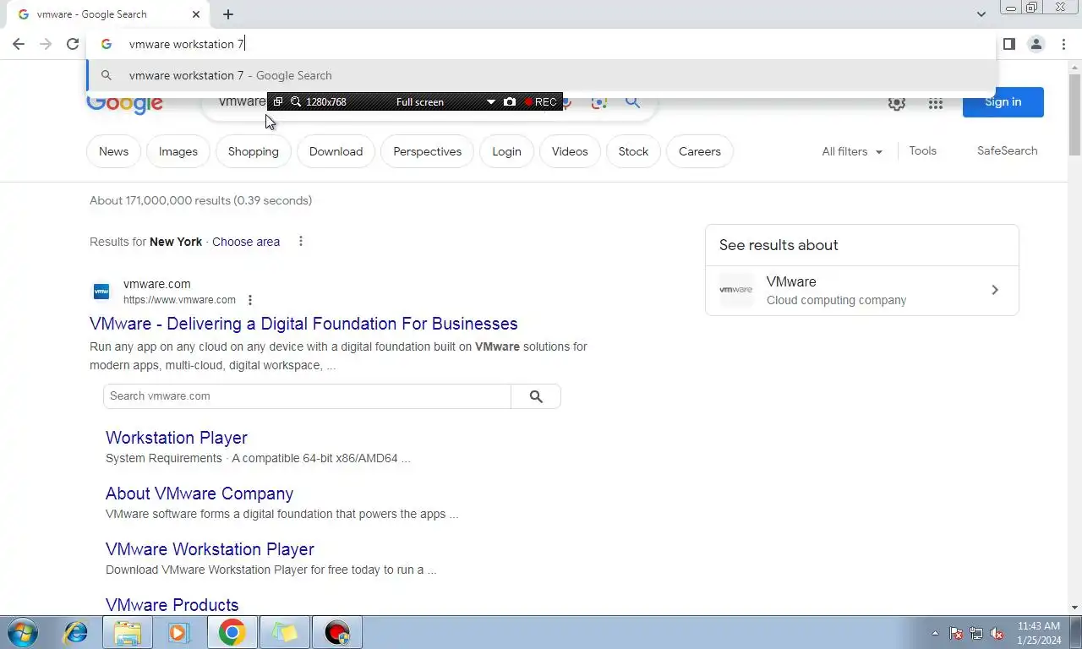
Task: Filter results by Shopping
Action: tap(254, 151)
